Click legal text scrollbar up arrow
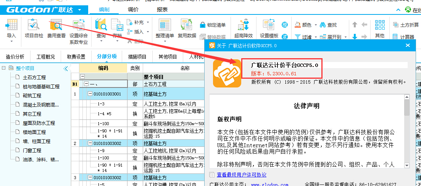 (x=407, y=97)
